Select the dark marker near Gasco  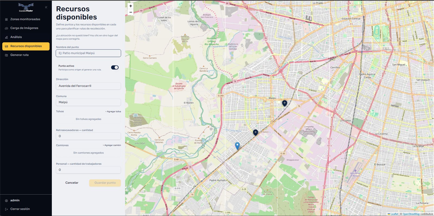[x=255, y=132]
